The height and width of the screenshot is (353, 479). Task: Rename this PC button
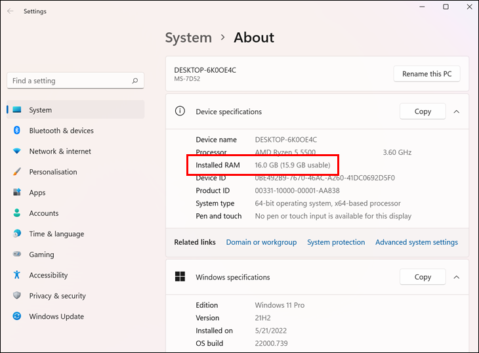click(x=427, y=73)
